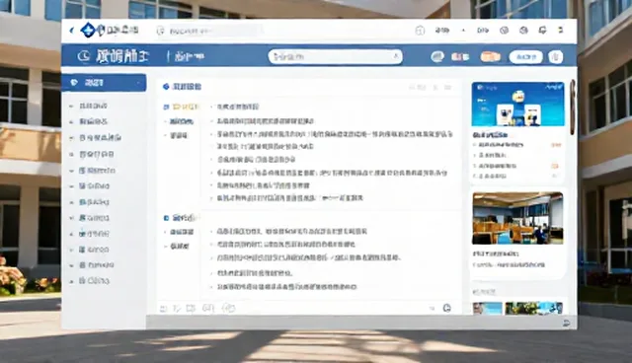This screenshot has width=632, height=363.
Task: Open the bell notification icon in the top bar
Action: pos(542,31)
